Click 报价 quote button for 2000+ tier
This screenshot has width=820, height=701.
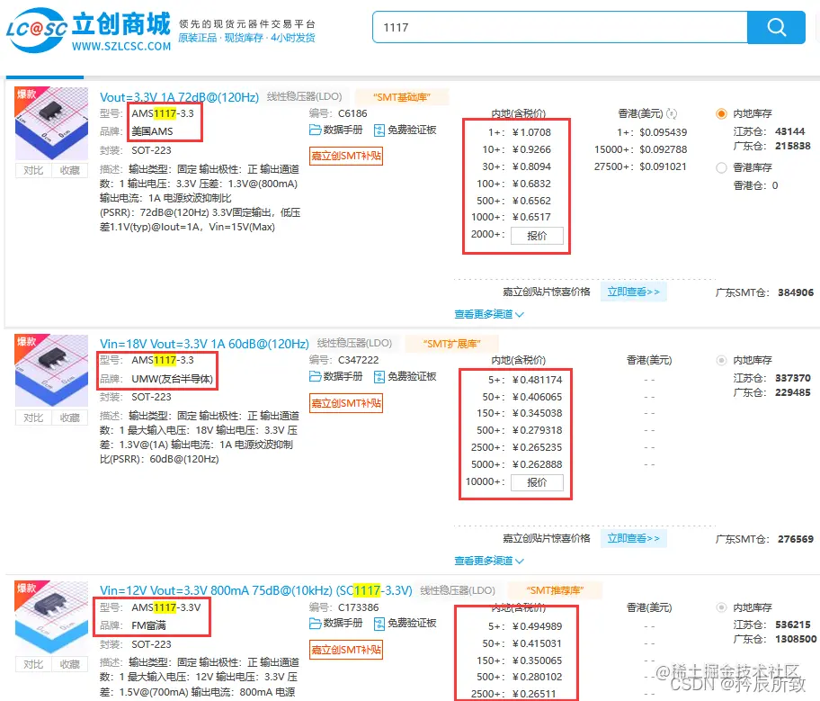(535, 236)
